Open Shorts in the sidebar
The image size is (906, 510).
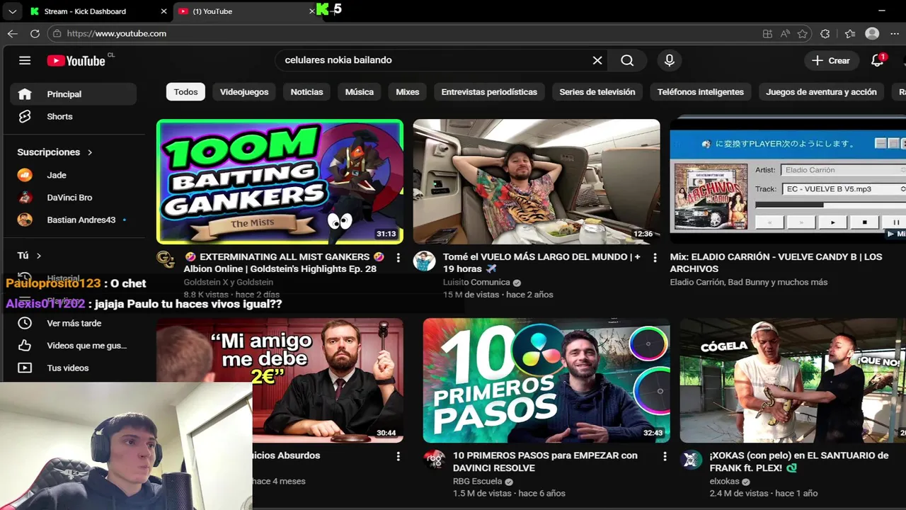pyautogui.click(x=73, y=116)
